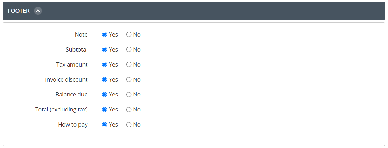Select No for Note
The image size is (388, 148).
coord(129,35)
